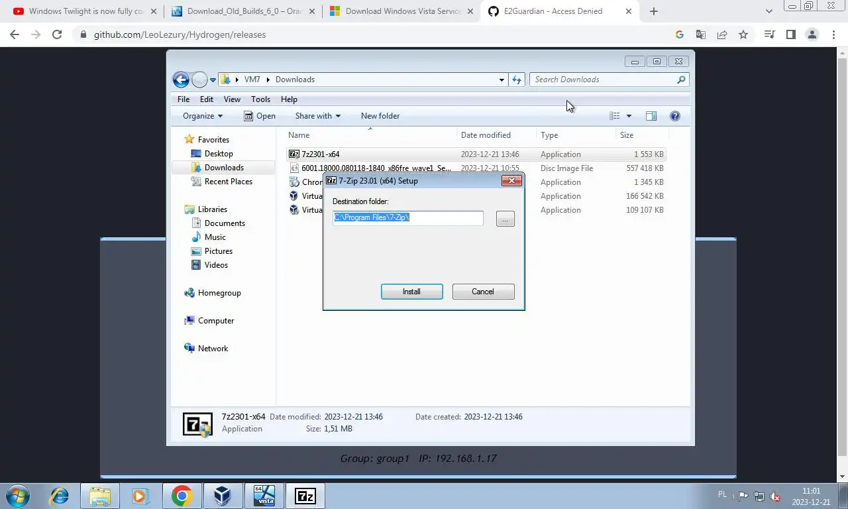Refresh the Downloads folder address bar

tap(517, 80)
